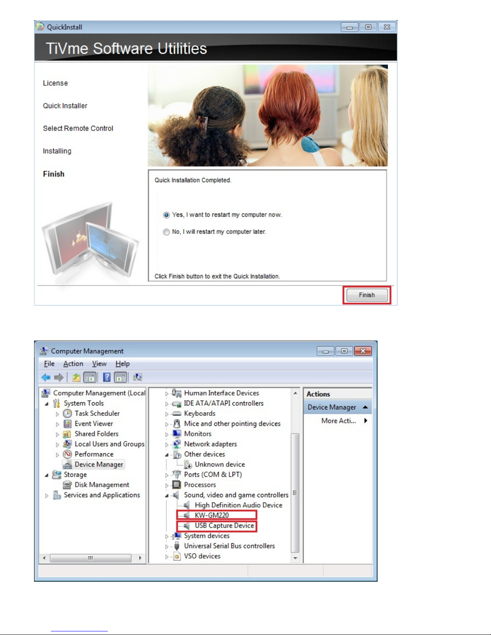Click the Keyboards category icon

[177, 413]
